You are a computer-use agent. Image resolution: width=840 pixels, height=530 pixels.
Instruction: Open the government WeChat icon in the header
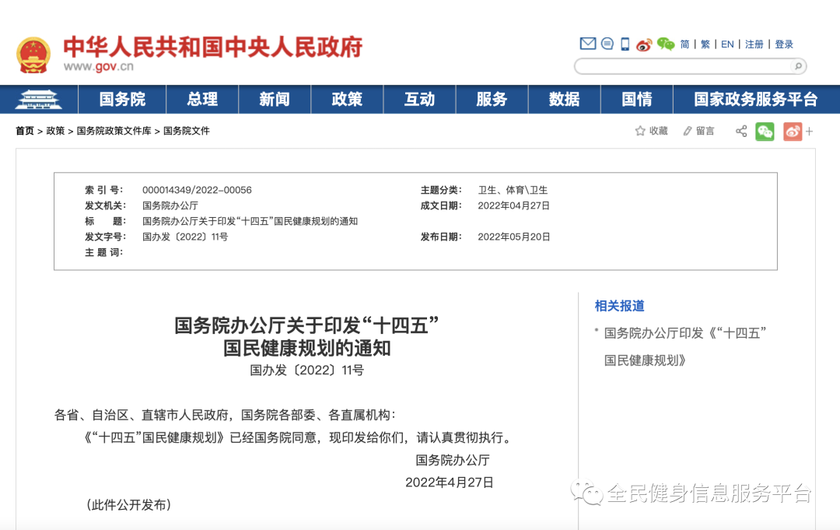pos(665,44)
